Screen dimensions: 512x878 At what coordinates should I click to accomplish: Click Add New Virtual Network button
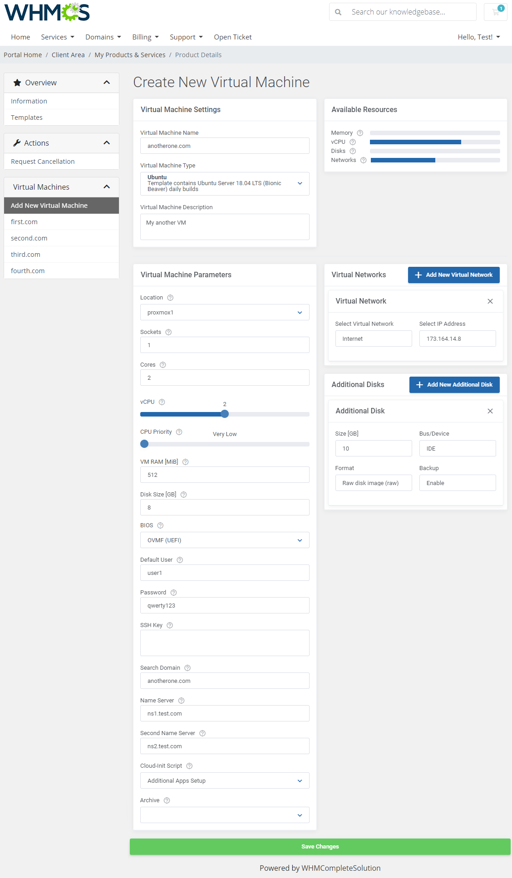click(x=454, y=275)
